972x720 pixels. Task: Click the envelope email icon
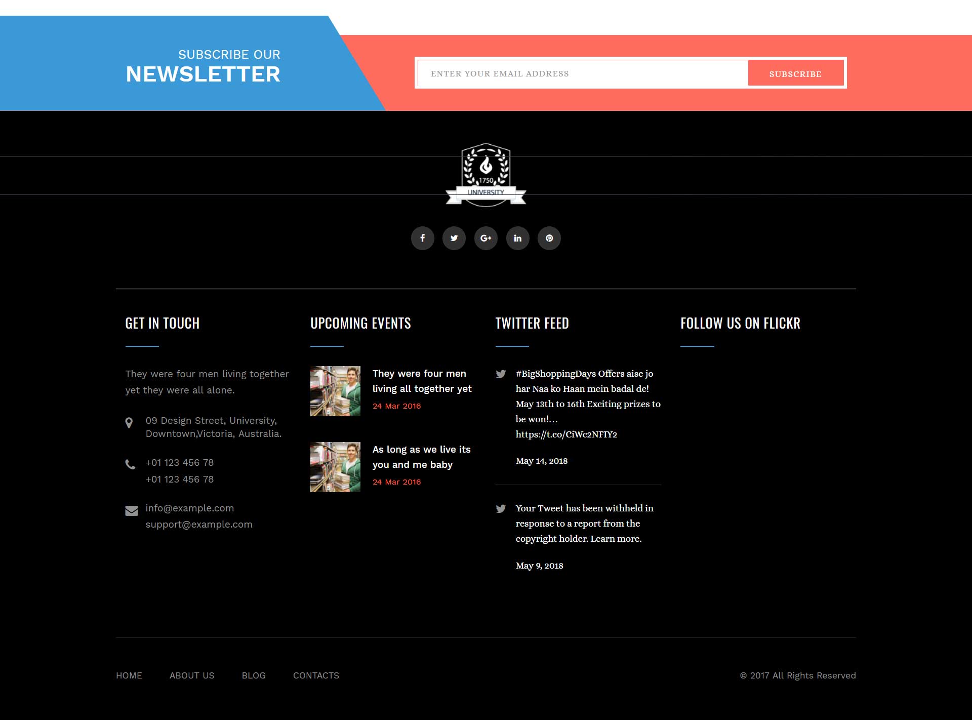[x=132, y=511]
